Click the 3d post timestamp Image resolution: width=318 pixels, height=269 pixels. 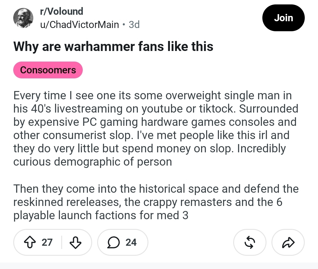[x=134, y=25]
